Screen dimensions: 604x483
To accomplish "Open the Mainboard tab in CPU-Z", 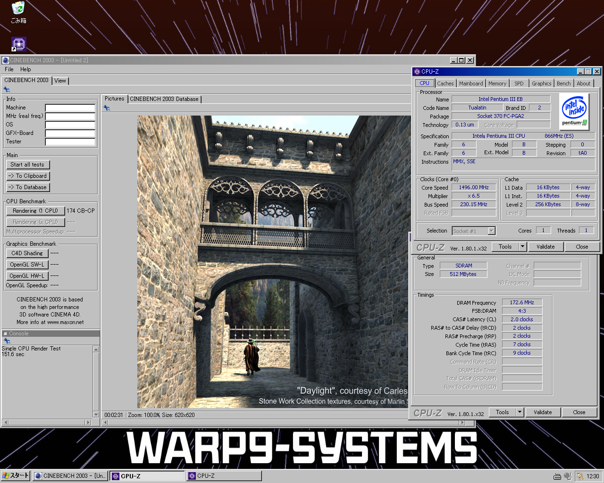I will click(x=471, y=83).
